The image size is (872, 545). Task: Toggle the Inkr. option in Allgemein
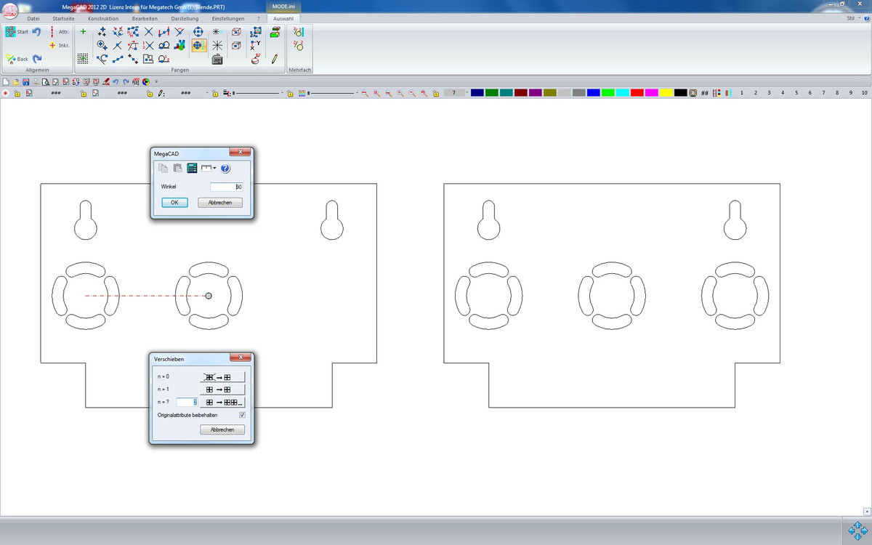tap(58, 45)
